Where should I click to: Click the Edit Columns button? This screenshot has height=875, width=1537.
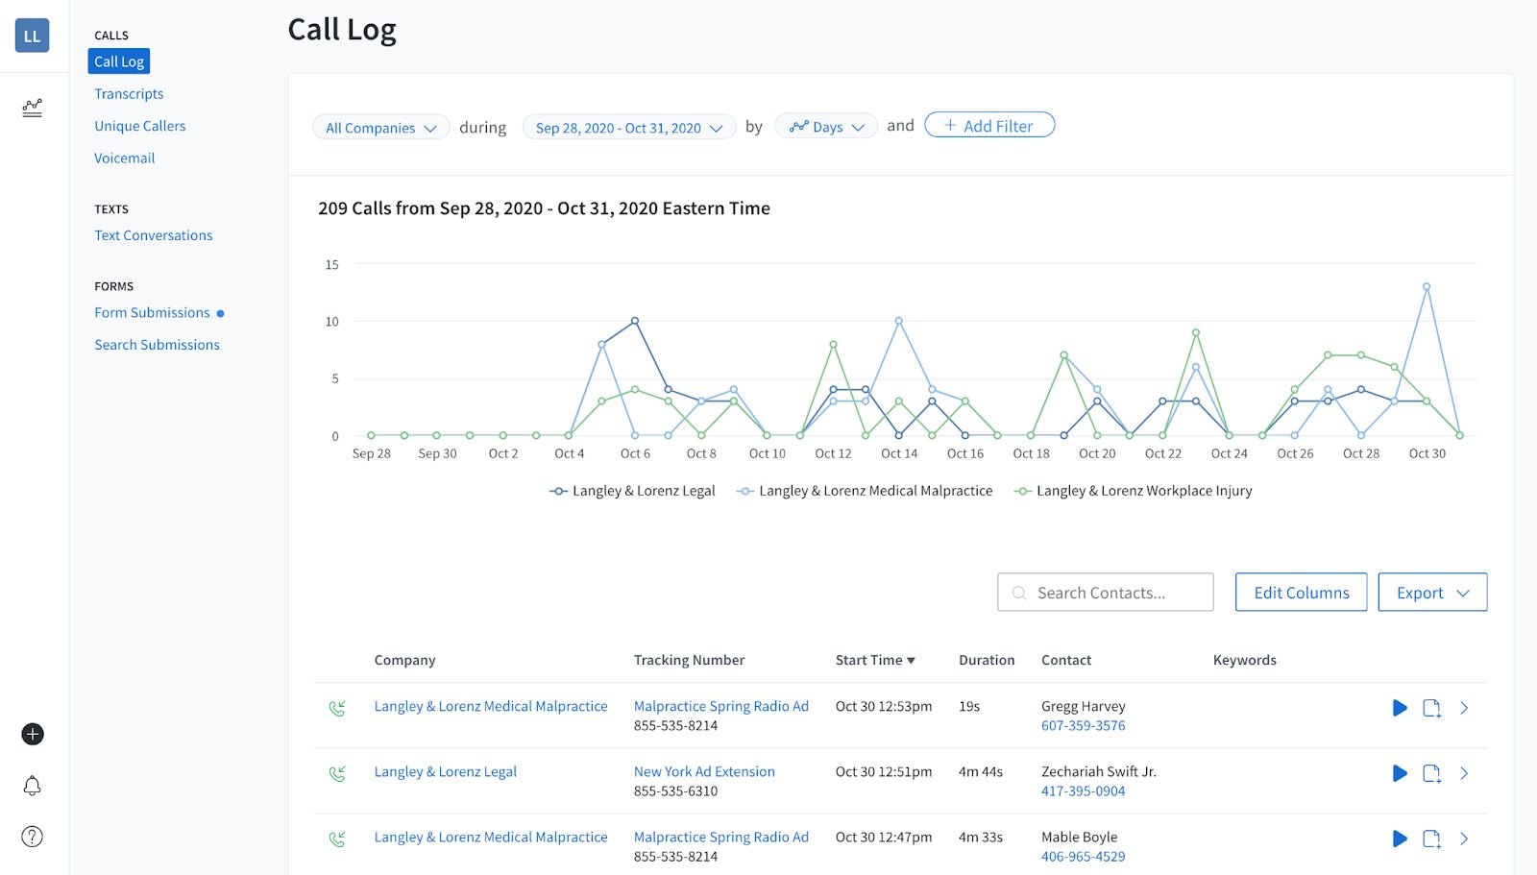click(1301, 593)
